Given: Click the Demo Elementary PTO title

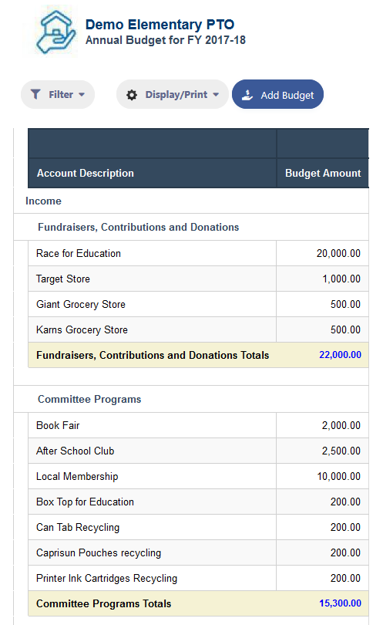Looking at the screenshot, I should pos(160,25).
